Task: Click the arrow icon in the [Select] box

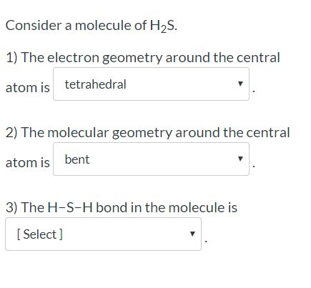Action: click(x=192, y=234)
